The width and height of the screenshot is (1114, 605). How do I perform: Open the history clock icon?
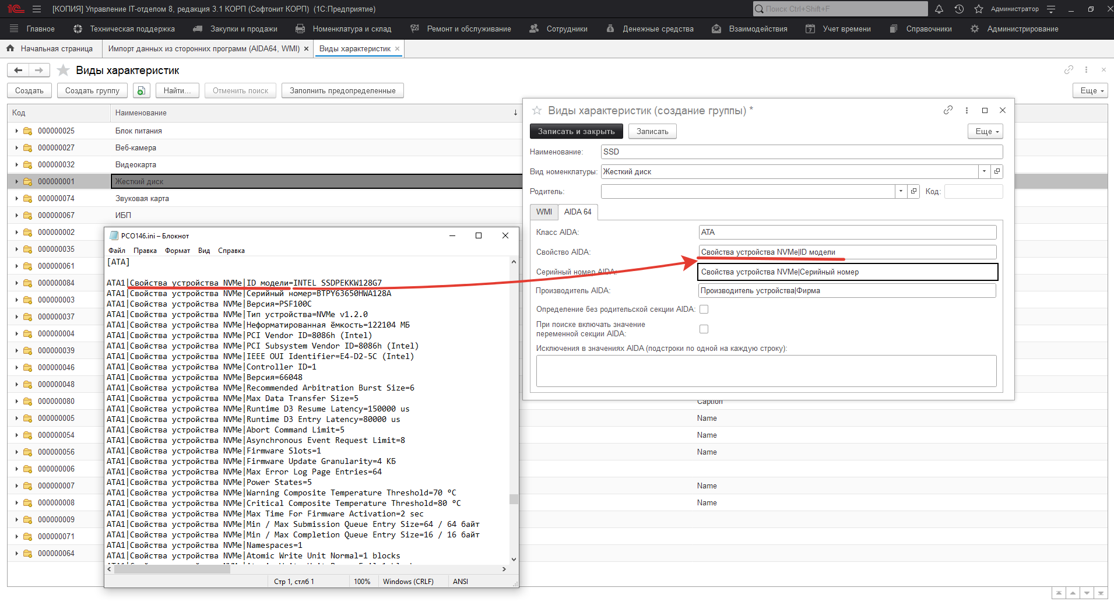(959, 9)
